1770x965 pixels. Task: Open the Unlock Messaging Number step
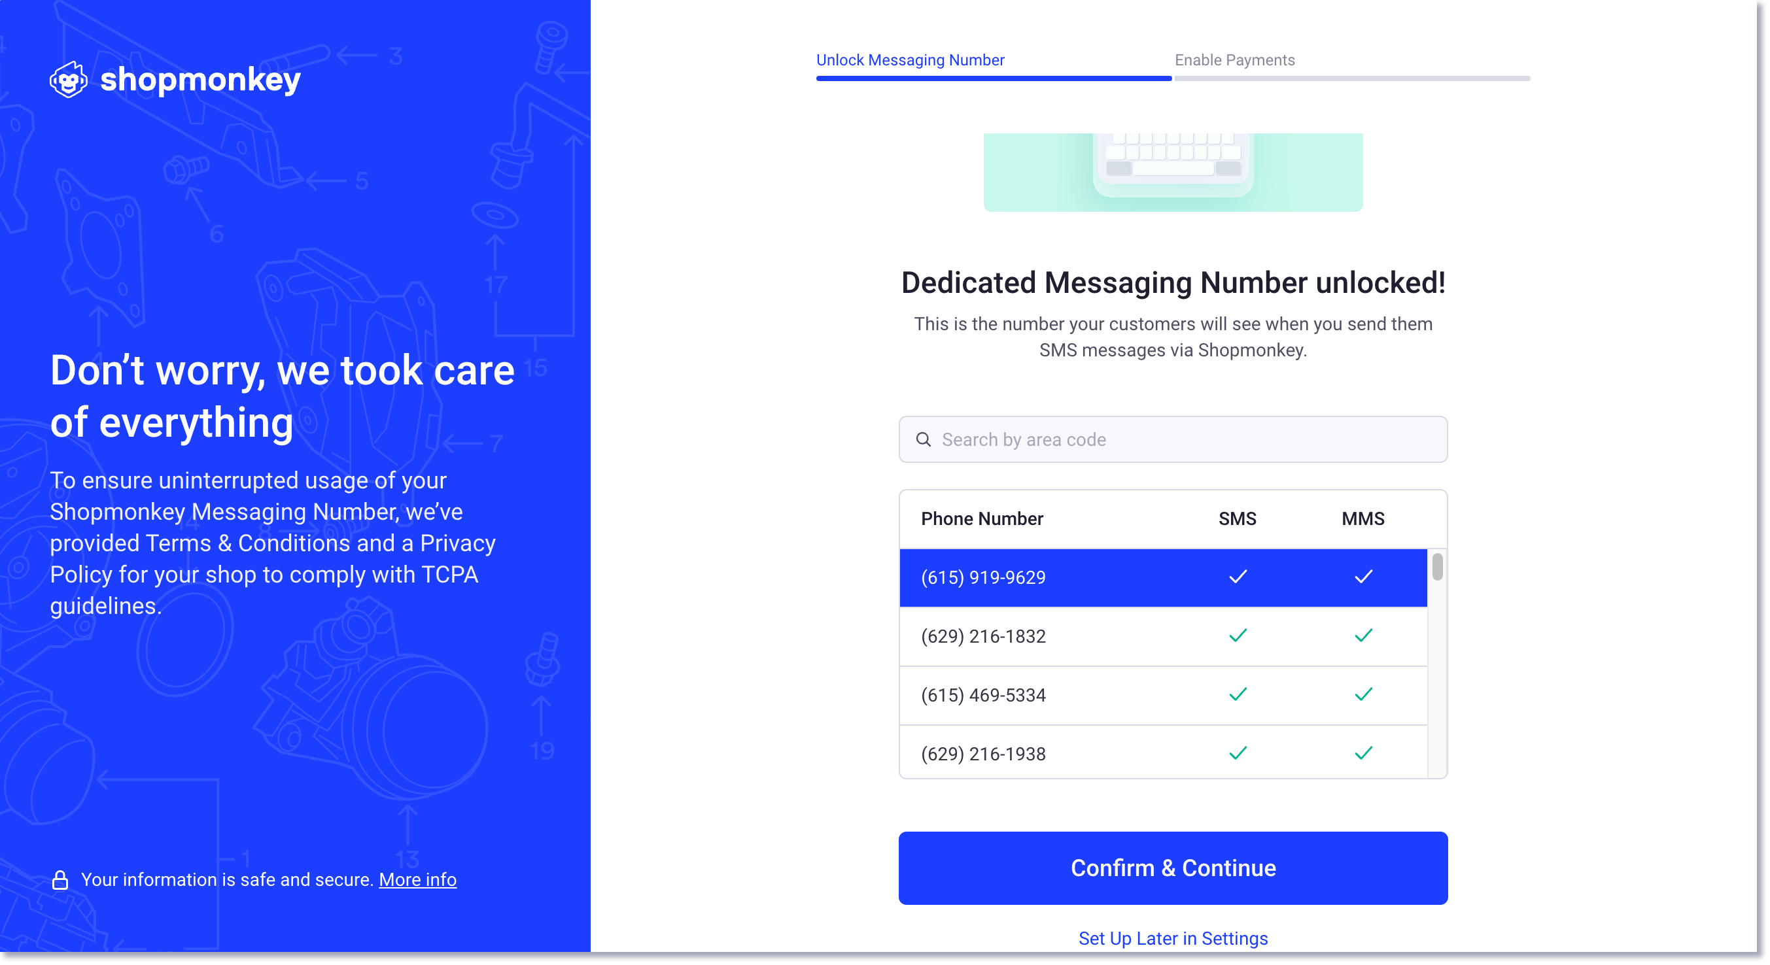[x=910, y=59]
